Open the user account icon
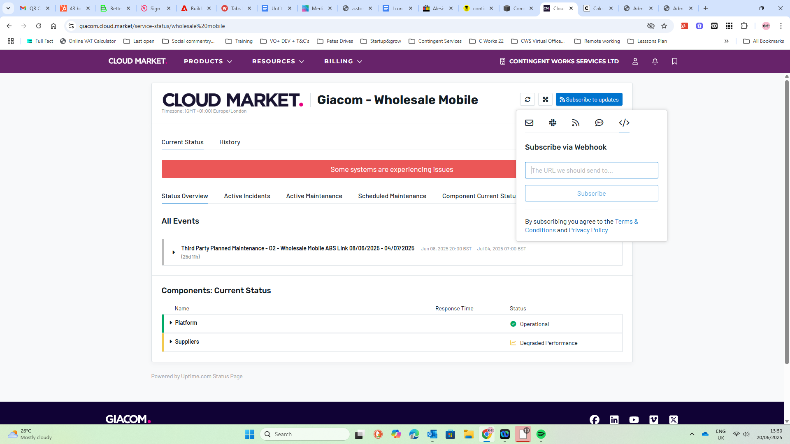790x444 pixels. 635,61
